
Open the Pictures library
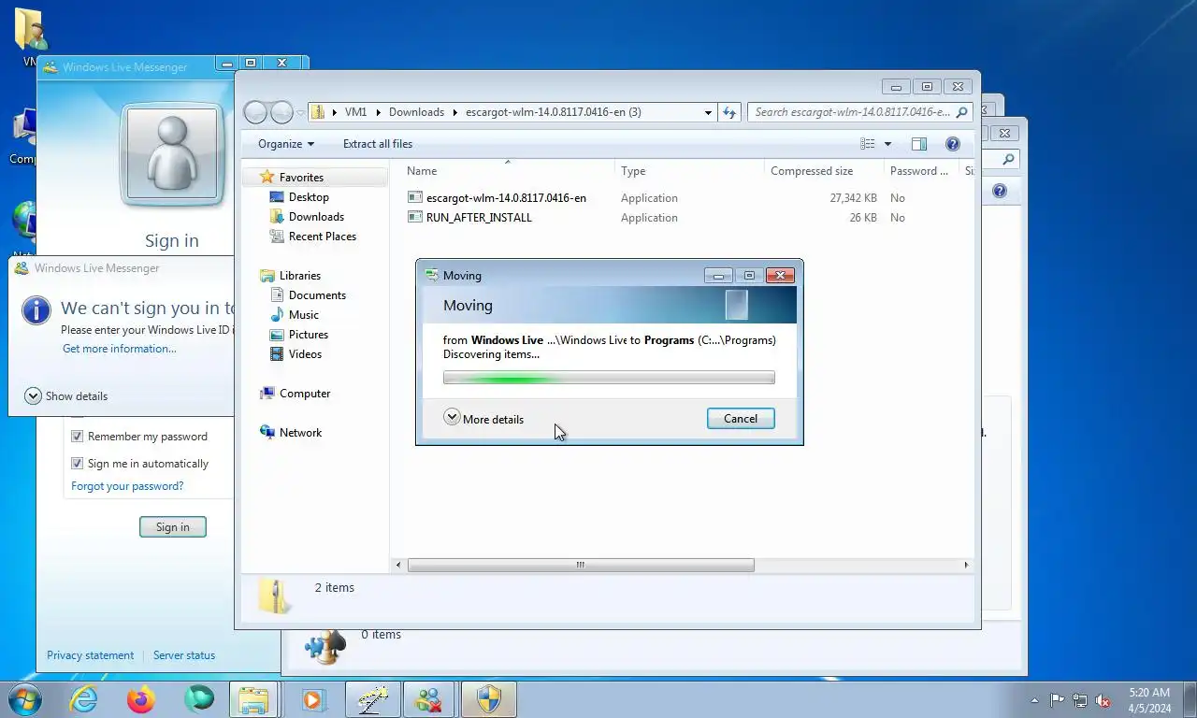coord(309,335)
